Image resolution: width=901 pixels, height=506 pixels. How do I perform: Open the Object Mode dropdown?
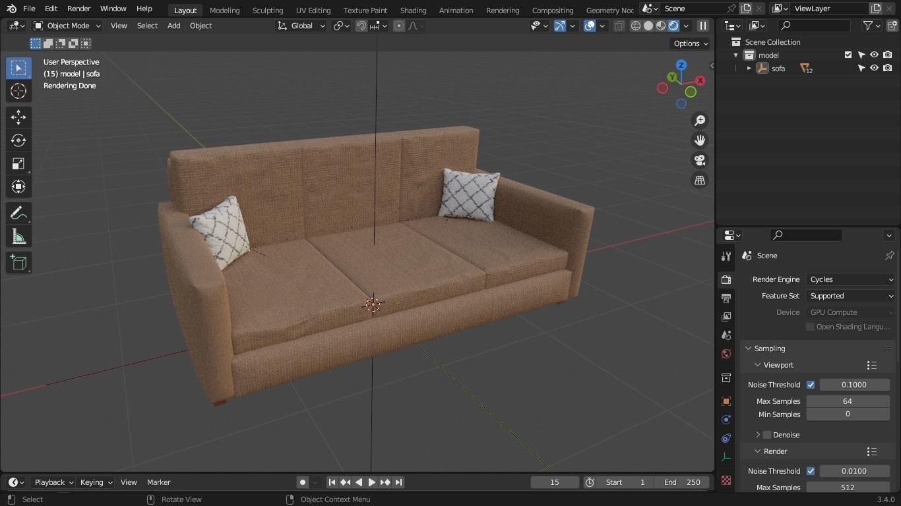click(67, 26)
